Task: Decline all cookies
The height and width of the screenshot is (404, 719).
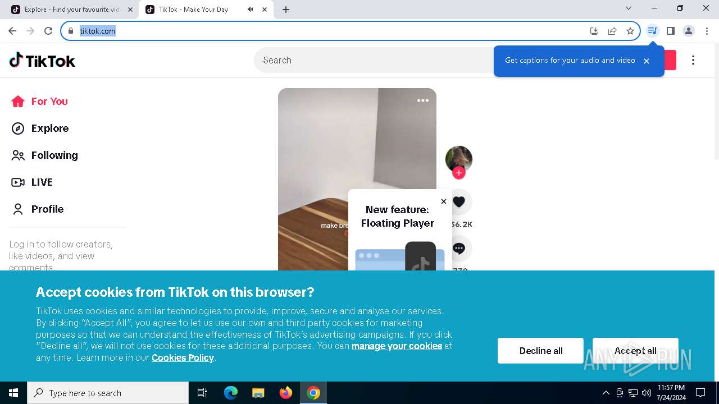Action: (x=540, y=351)
